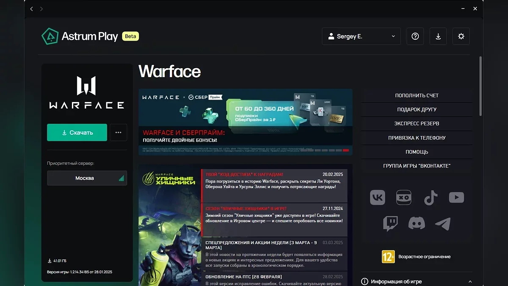Open the Москва priority server selector
Image resolution: width=508 pixels, height=286 pixels.
[x=87, y=178]
